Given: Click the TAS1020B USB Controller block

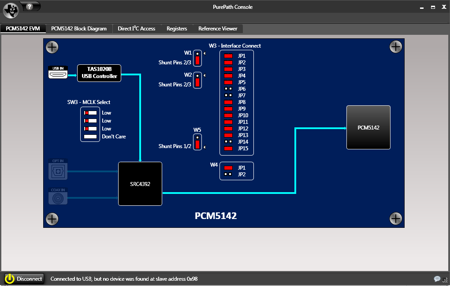Looking at the screenshot, I should tap(99, 73).
